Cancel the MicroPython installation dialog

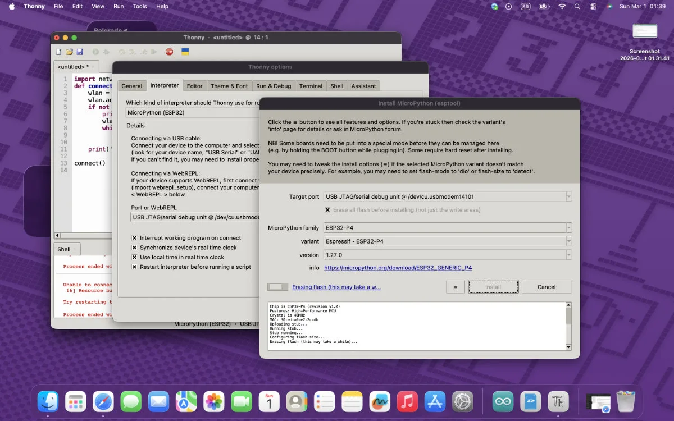pos(546,287)
